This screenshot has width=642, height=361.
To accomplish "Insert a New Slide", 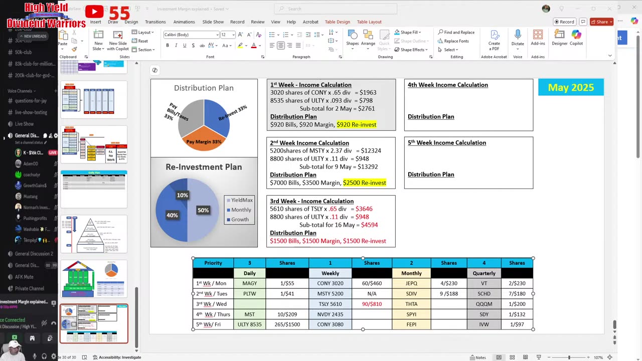I will [98, 40].
